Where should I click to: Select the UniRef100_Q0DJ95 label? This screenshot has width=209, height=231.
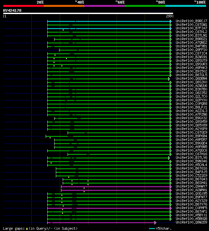191,193
